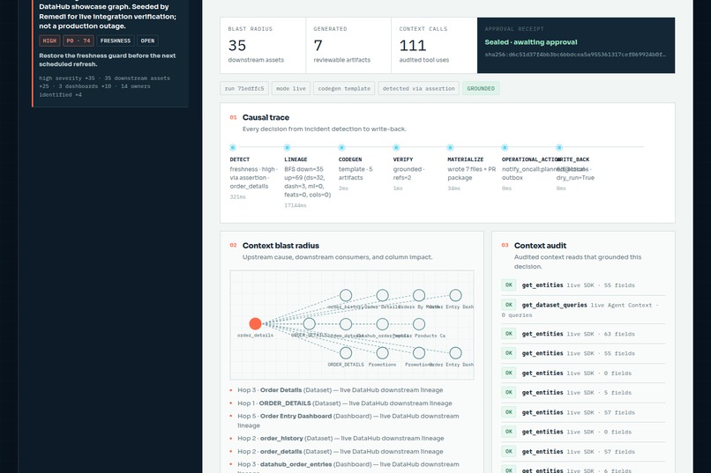Click the OPEN status badge
Screen dimensions: 711x473
point(147,41)
